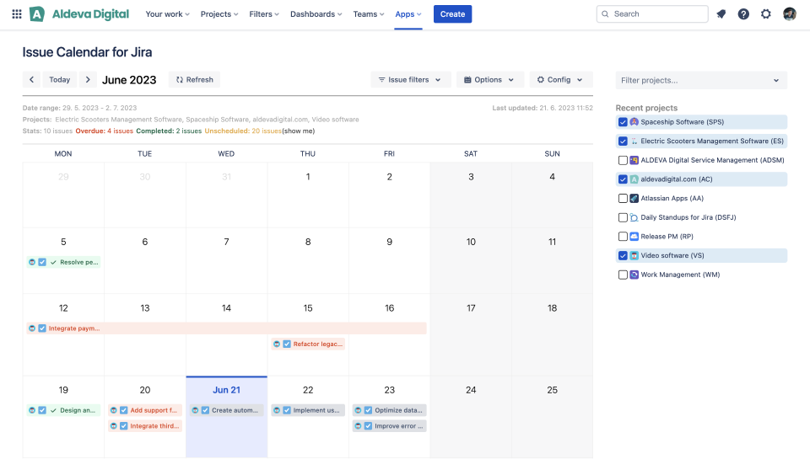Check ALDEVA Digital Service Management checkbox

pyautogui.click(x=623, y=160)
